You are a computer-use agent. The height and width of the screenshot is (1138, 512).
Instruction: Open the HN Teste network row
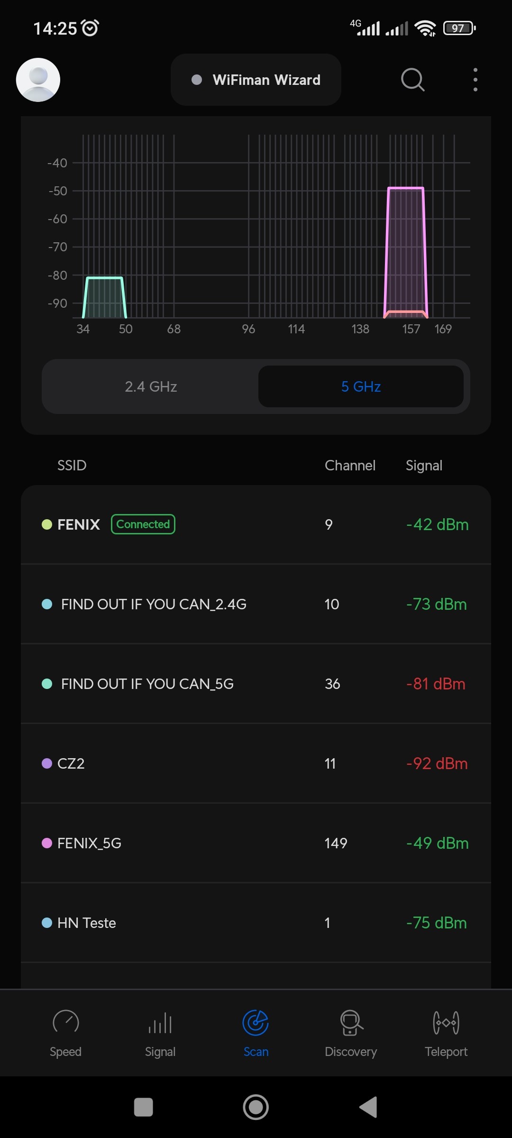[256, 923]
